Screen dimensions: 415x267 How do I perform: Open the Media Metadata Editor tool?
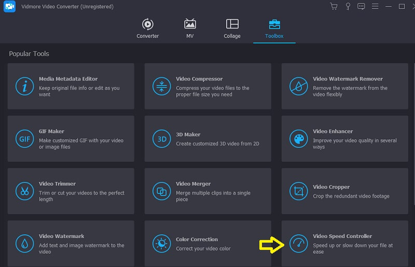click(x=71, y=87)
